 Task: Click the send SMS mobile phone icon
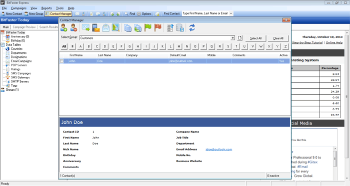(x=96, y=28)
